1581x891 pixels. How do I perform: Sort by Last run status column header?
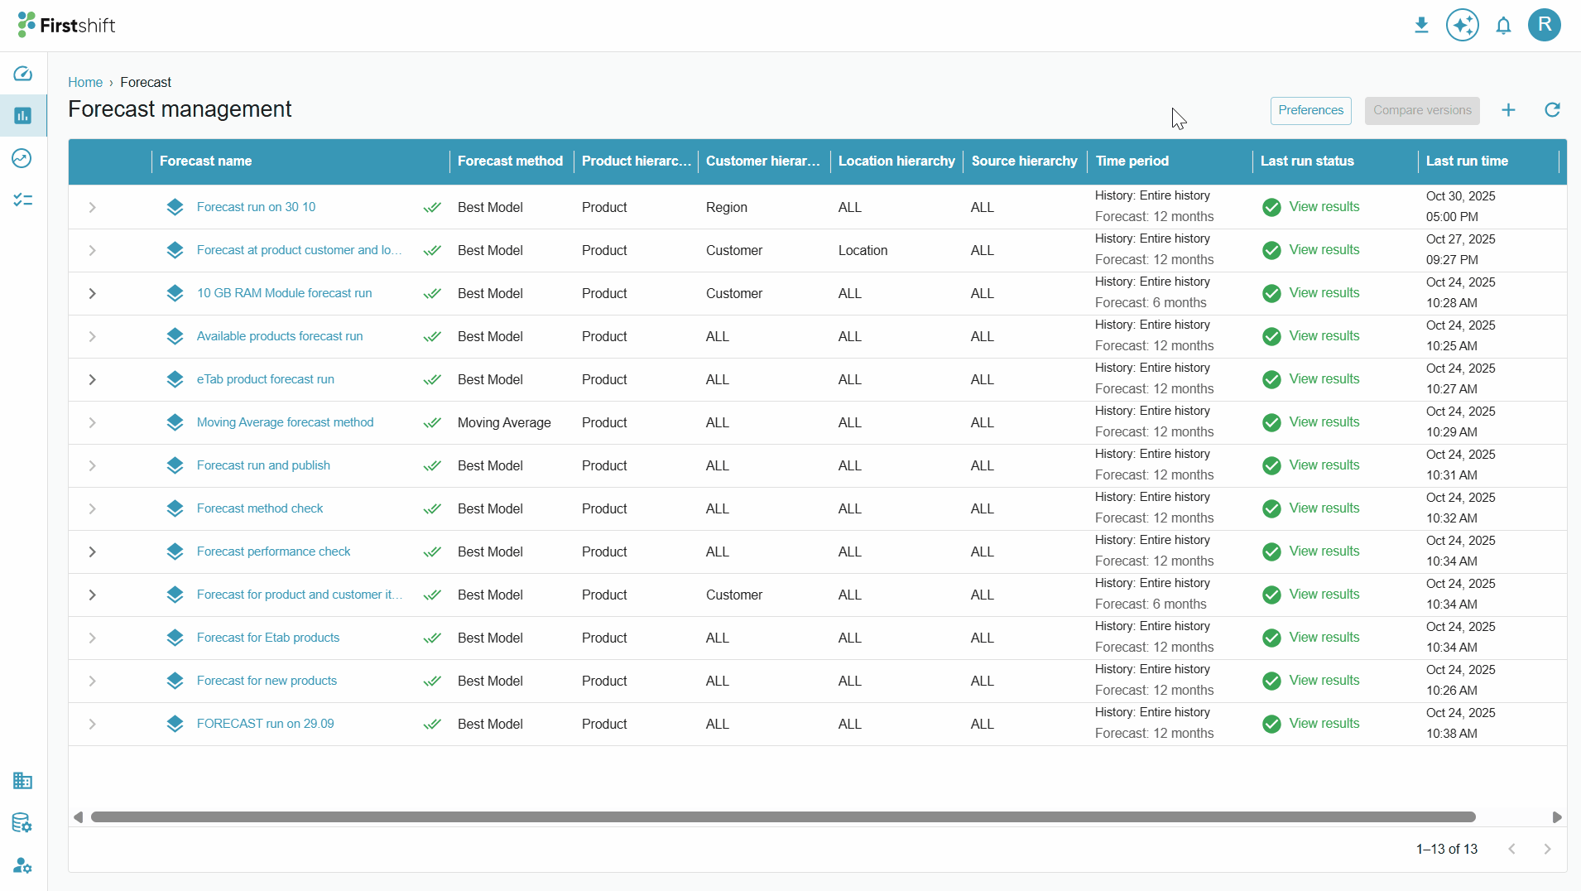[x=1307, y=161]
